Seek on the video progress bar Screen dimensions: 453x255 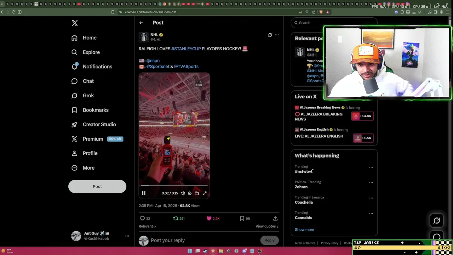[174, 186]
